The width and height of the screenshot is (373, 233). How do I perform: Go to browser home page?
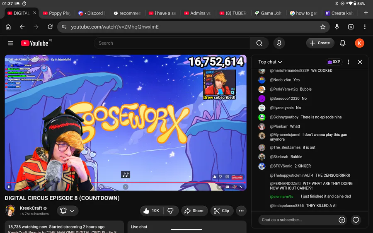[8, 27]
